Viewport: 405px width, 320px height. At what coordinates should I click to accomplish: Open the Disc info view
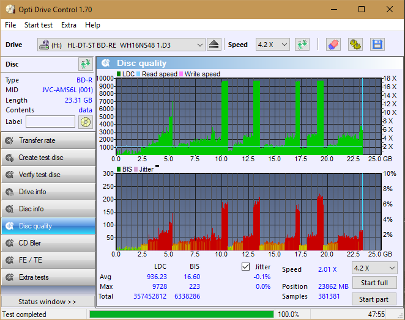48,209
